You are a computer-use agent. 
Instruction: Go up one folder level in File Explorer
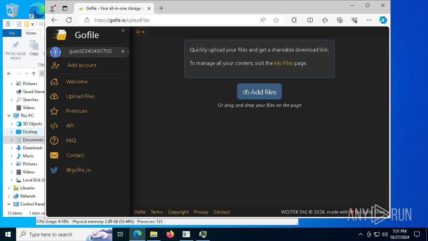point(34,74)
